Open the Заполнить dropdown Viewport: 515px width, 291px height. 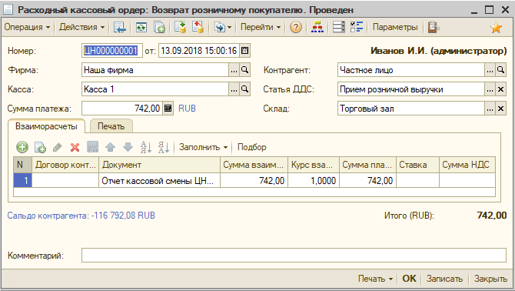(x=203, y=147)
